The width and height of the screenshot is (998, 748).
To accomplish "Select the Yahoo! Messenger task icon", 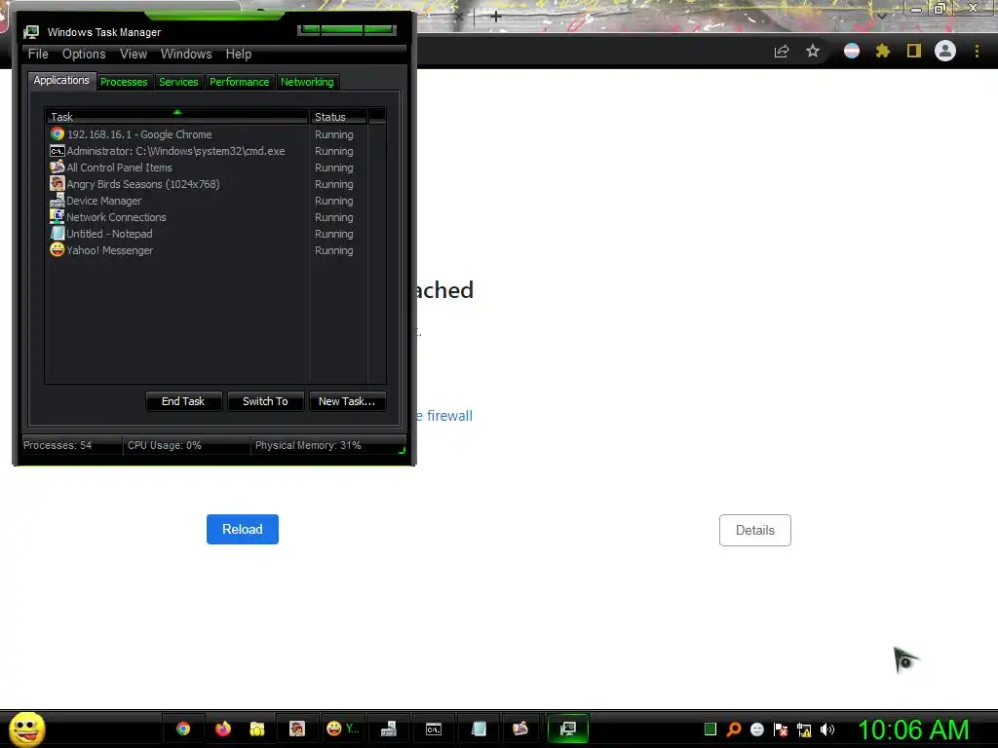I will 58,250.
